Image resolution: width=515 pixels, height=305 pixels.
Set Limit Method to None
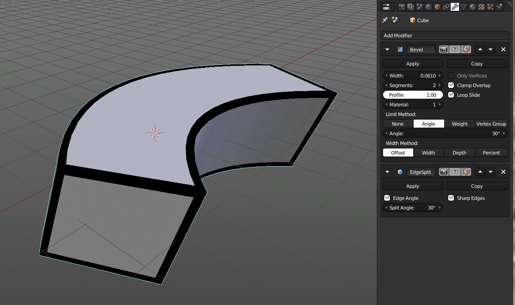click(x=398, y=124)
